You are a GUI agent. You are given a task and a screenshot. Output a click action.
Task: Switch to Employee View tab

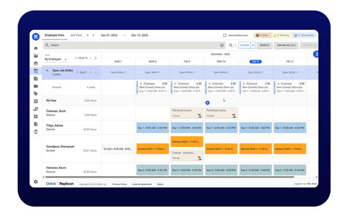pyautogui.click(x=54, y=35)
